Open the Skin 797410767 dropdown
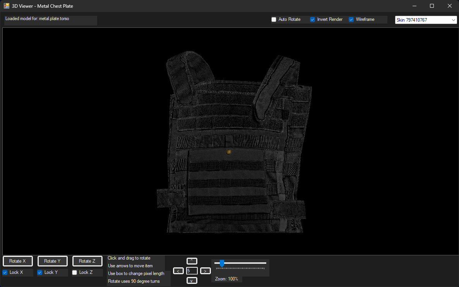Screen dimensions: 459x287 click(x=426, y=20)
